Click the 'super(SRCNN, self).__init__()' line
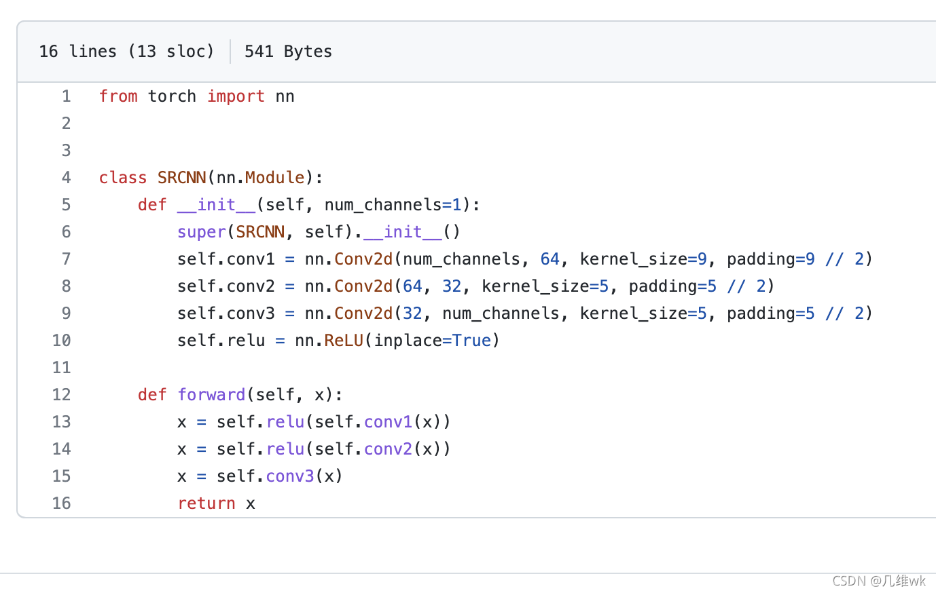Image resolution: width=936 pixels, height=593 pixels. [x=319, y=232]
